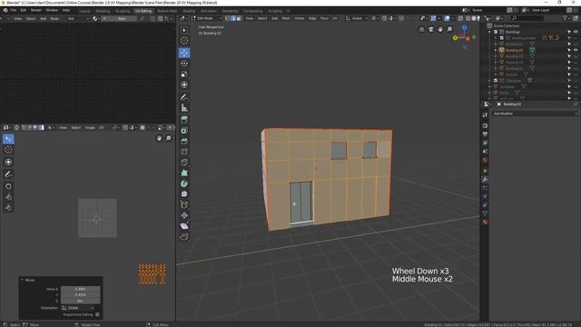581x327 pixels.
Task: Choose the Rotate tool in 3D viewport
Action: [x=184, y=64]
